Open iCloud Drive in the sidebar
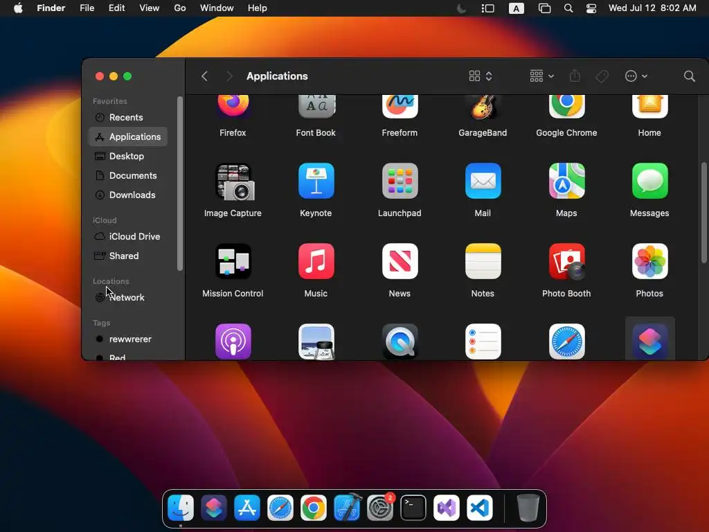Image resolution: width=709 pixels, height=532 pixels. click(128, 237)
